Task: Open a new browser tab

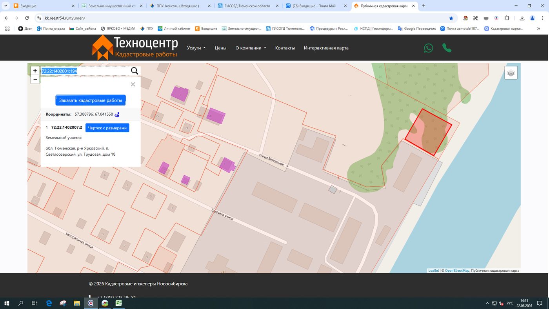Action: point(424,6)
